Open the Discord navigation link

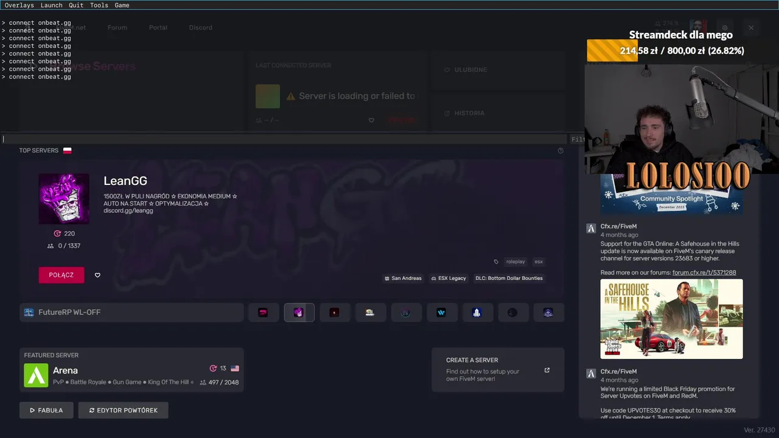[x=200, y=27]
